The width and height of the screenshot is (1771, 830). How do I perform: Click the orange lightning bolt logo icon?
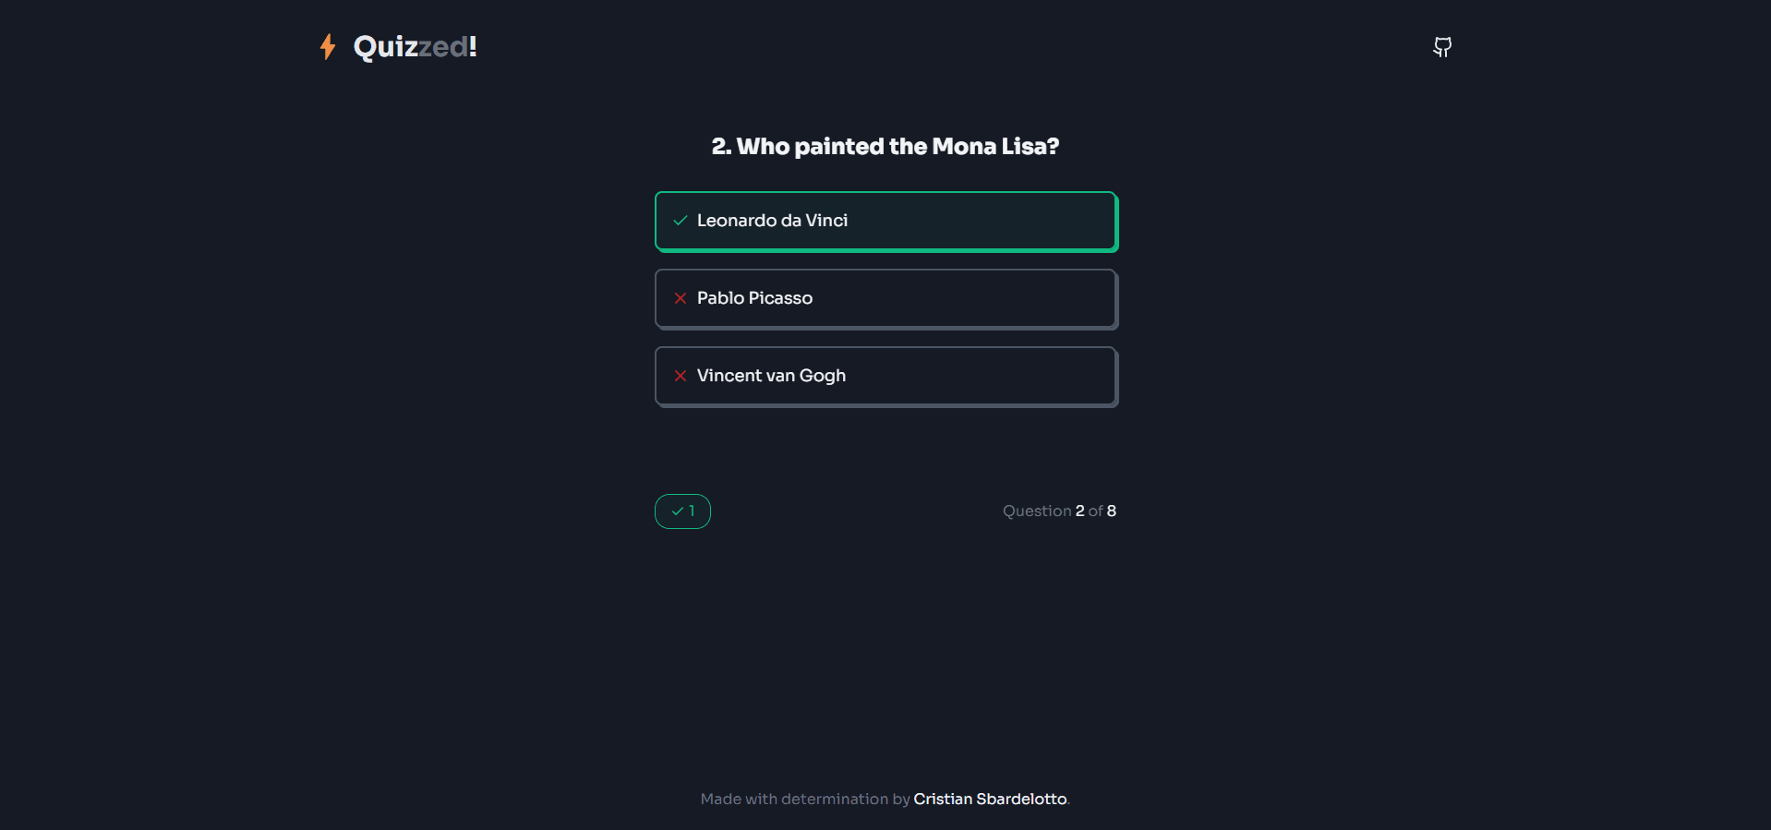328,46
